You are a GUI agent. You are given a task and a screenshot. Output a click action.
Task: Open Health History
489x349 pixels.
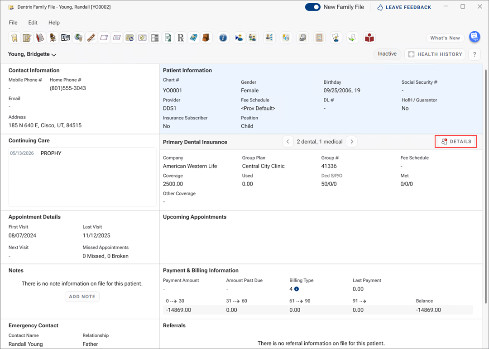tap(435, 54)
